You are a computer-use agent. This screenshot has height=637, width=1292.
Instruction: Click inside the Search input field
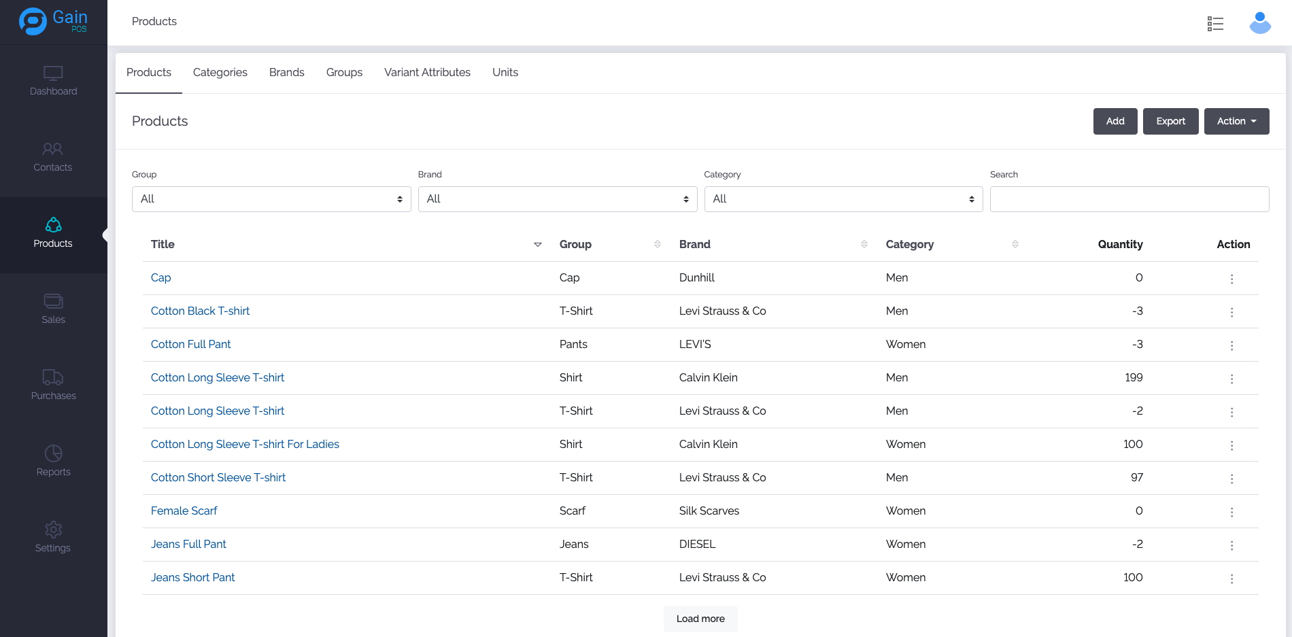[1129, 199]
